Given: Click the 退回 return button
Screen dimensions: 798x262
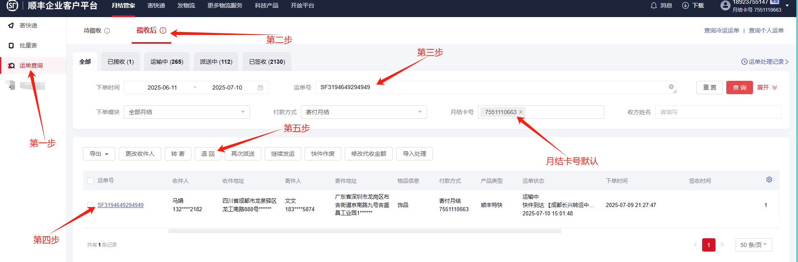Looking at the screenshot, I should 208,154.
